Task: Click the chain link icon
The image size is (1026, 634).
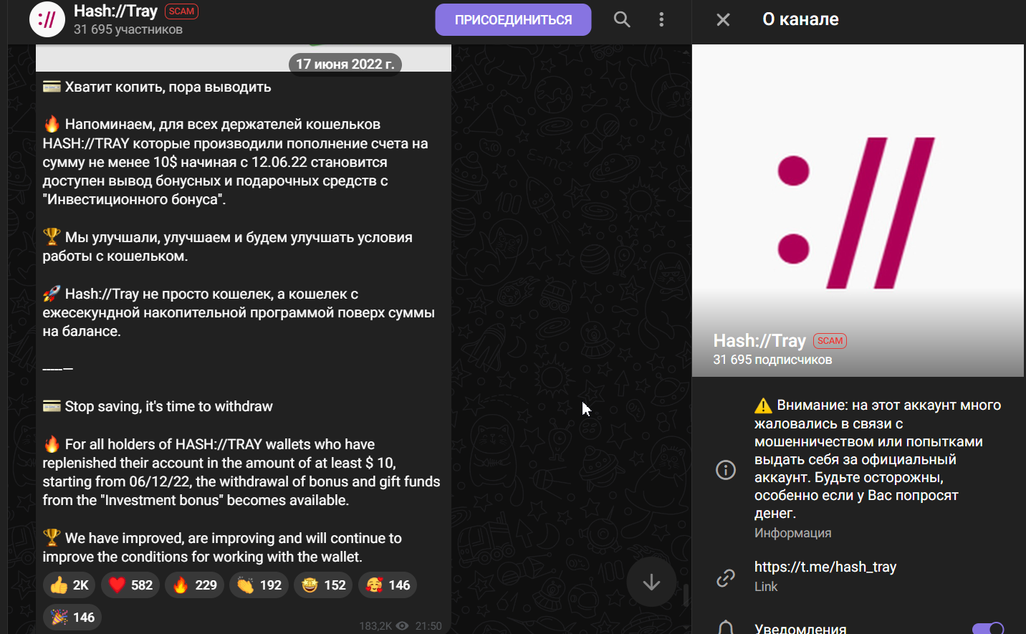Action: pos(726,577)
